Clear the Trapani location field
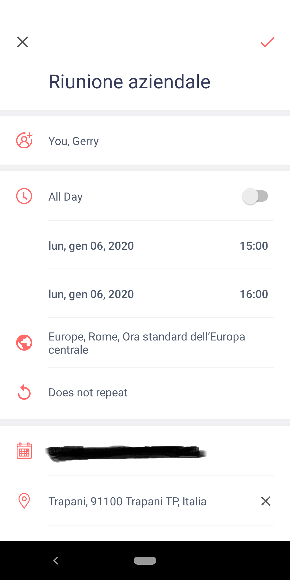 click(x=266, y=501)
